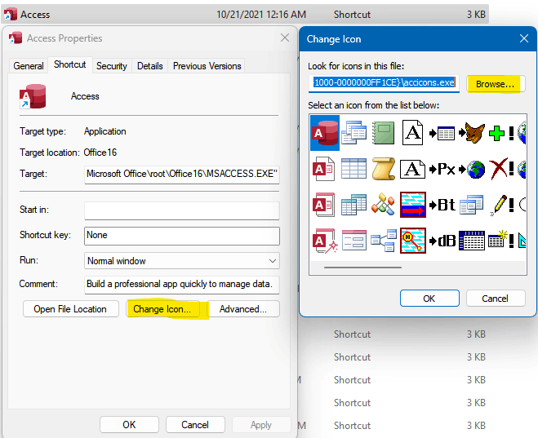Click the Apply button in Properties

[x=261, y=425]
